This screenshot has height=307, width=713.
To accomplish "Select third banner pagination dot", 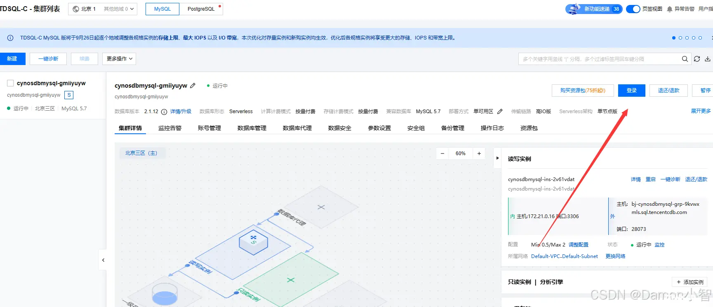I will 687,38.
